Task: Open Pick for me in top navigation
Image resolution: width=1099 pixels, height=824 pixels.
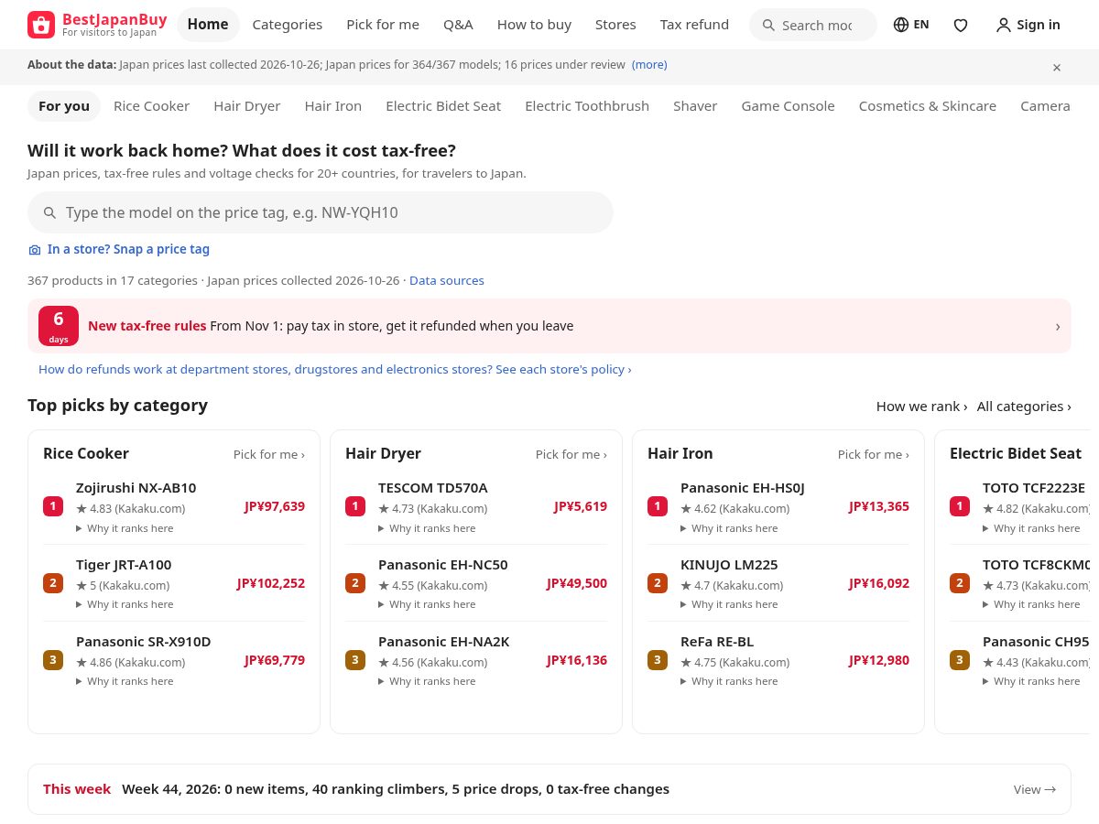Action: [x=383, y=25]
